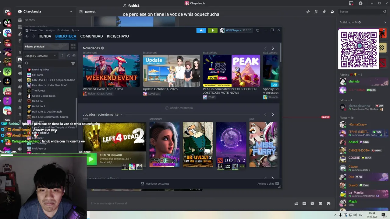390x219 pixels.
Task: Click Página principal button in Steam library
Action: point(46,47)
